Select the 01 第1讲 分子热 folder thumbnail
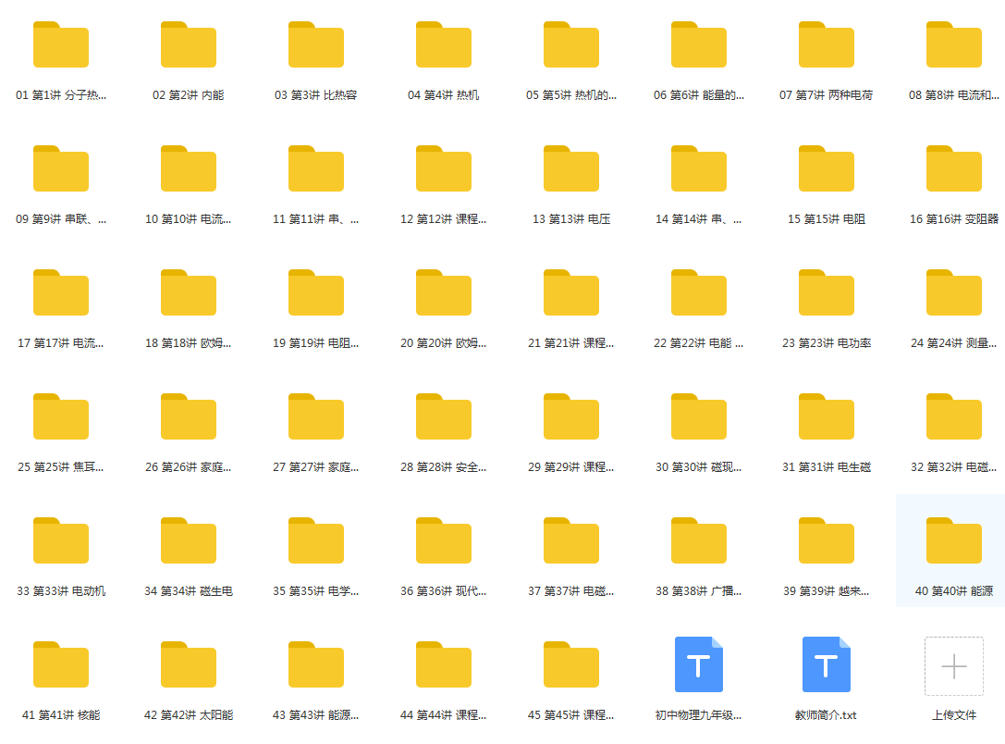 61,45
